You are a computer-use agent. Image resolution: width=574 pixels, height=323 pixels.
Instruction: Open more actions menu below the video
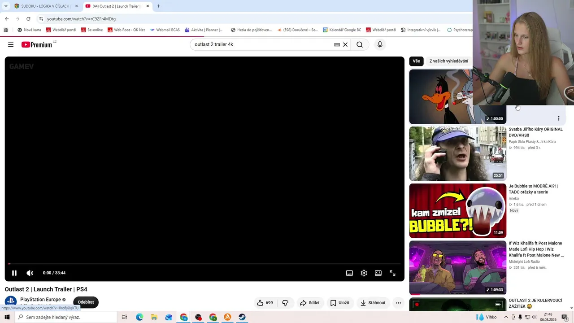(x=398, y=303)
